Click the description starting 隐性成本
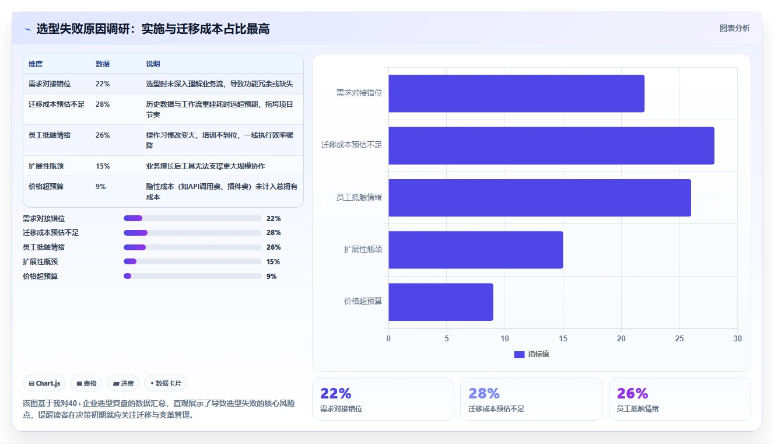This screenshot has height=444, width=774. click(222, 192)
